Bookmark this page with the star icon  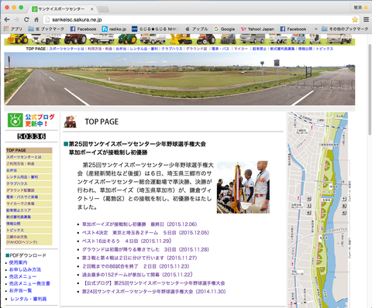[355, 19]
